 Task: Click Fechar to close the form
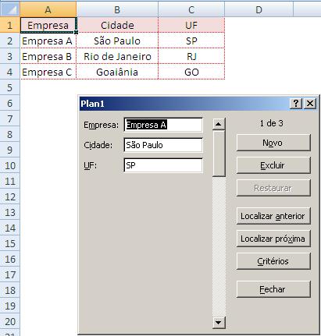tap(273, 289)
